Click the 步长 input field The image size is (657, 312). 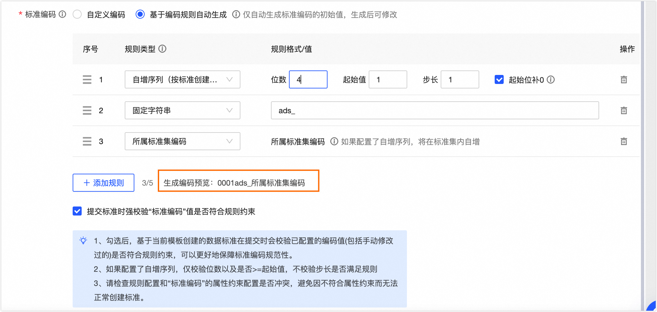pyautogui.click(x=460, y=79)
